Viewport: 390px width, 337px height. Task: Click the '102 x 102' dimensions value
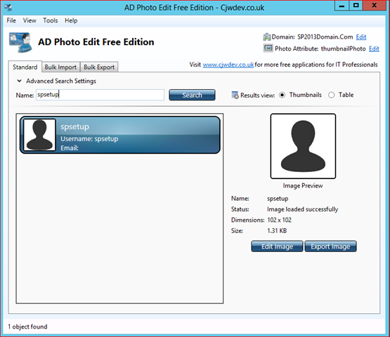coord(279,220)
